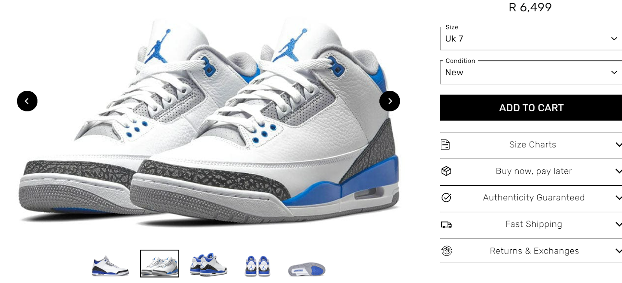622x283 pixels.
Task: Select the highlighted pair front-angle thumbnail
Action: 159,264
